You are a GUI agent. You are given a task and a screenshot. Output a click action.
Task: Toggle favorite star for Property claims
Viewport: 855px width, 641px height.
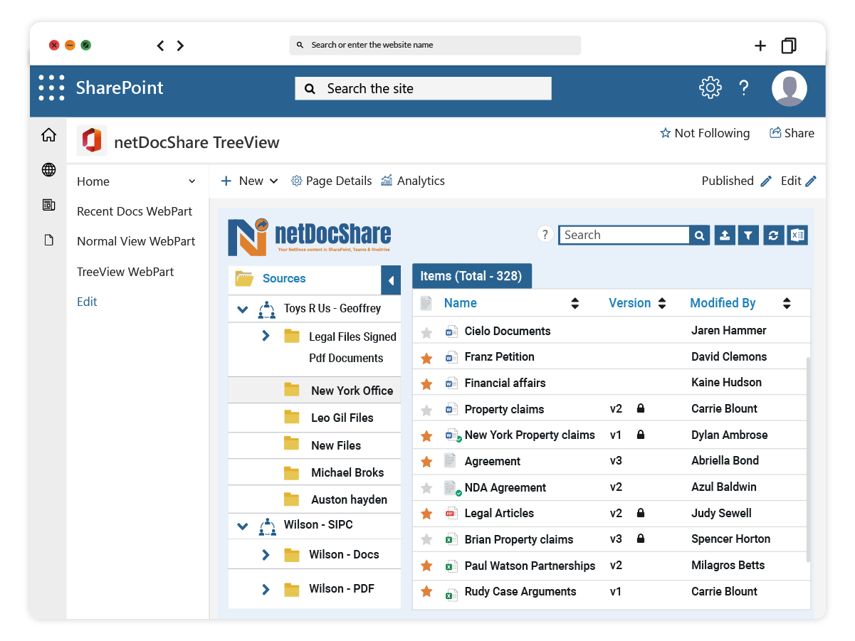point(426,410)
